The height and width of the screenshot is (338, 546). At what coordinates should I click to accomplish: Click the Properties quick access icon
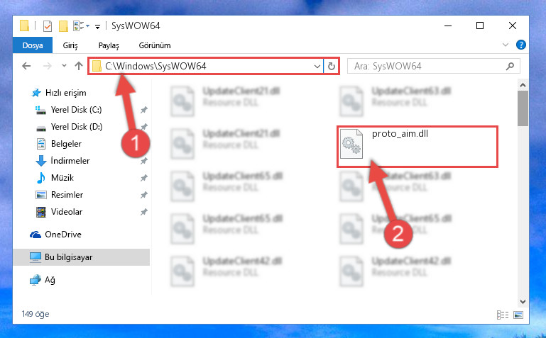[48, 26]
